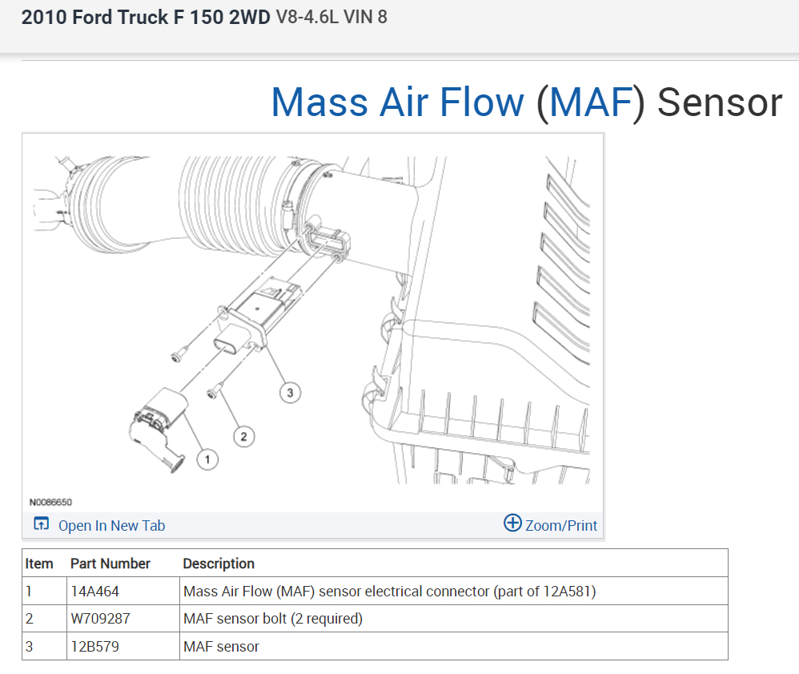Image resolution: width=799 pixels, height=674 pixels.
Task: Select the "Zoom/Print" text link
Action: (561, 526)
